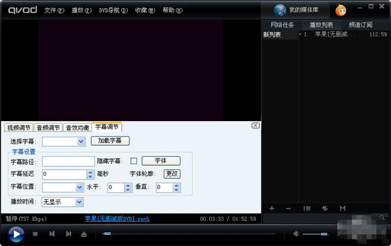This screenshot has width=391, height=246.
Task: Click the 字体 font button
Action: coord(161,161)
